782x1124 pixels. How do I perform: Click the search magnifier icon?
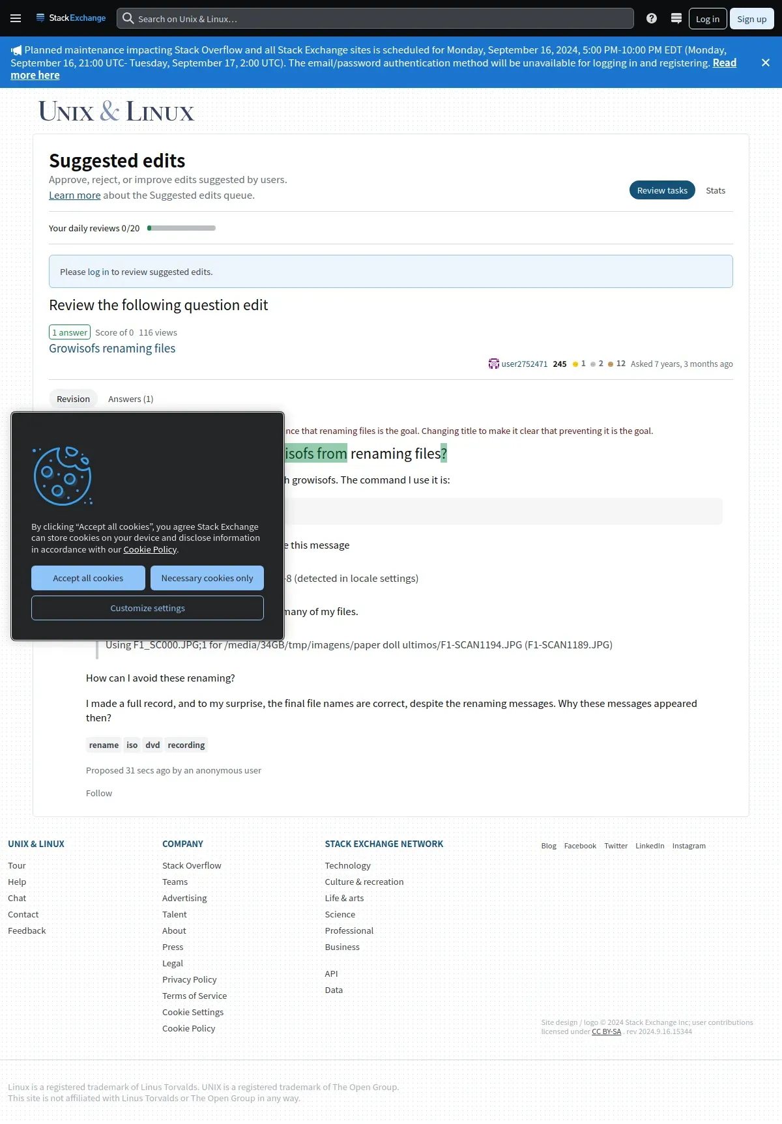[x=128, y=18]
